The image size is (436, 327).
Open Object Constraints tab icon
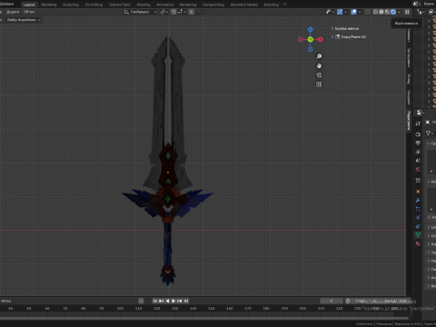418,226
